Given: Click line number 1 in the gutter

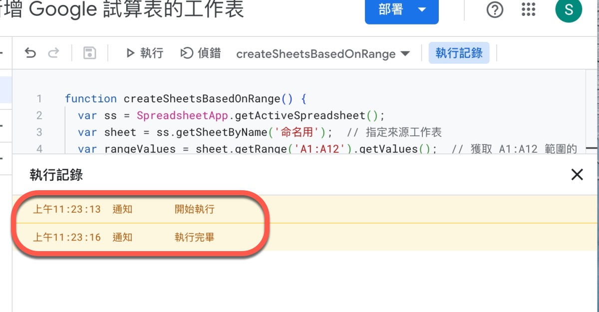Looking at the screenshot, I should [x=39, y=99].
